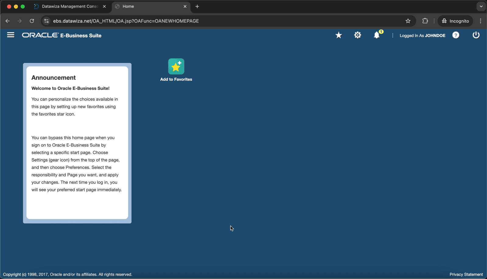487x279 pixels.
Task: Reload the current page
Action: [32, 21]
